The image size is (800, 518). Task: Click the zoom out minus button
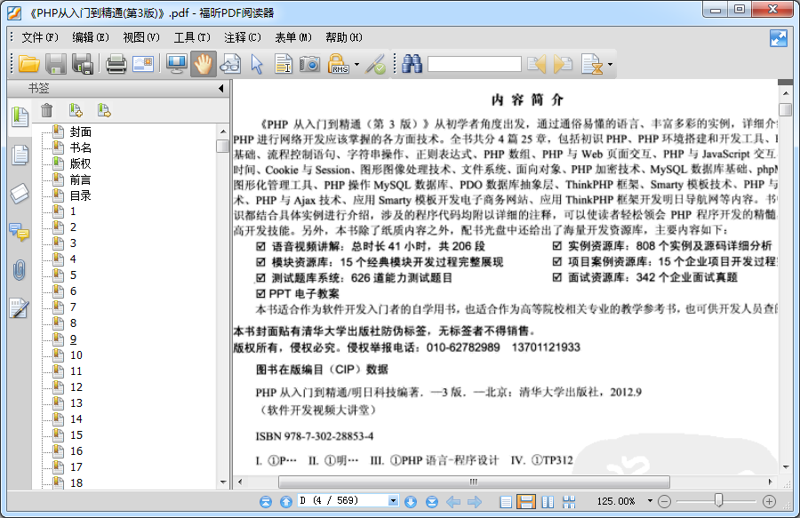pyautogui.click(x=664, y=502)
